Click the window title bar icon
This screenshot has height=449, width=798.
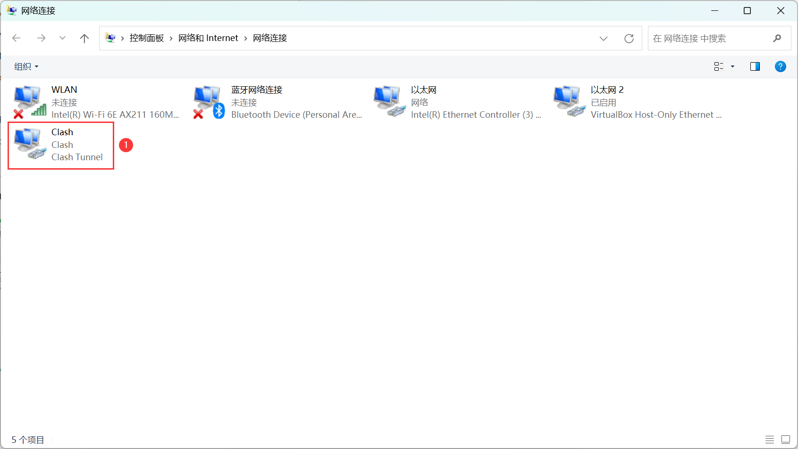pos(12,10)
